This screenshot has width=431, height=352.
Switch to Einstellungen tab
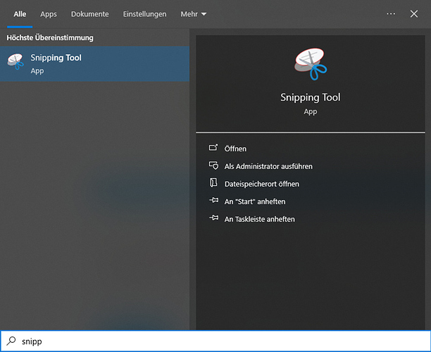(x=144, y=14)
